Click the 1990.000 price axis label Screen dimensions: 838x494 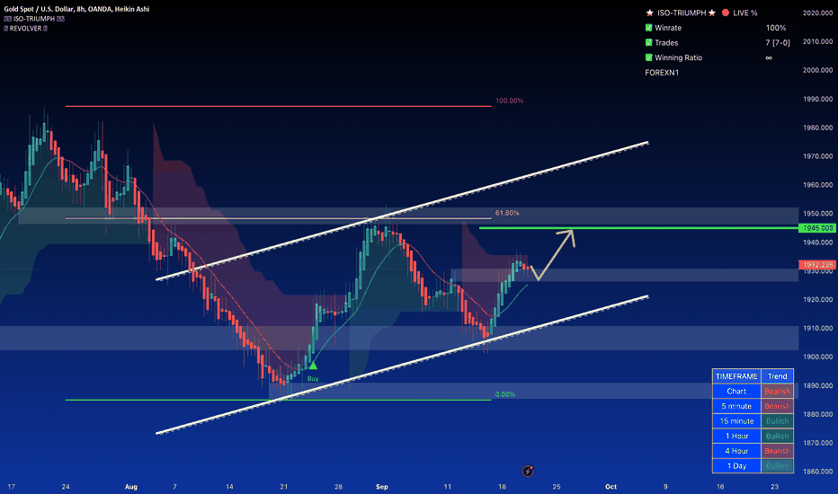(x=817, y=99)
